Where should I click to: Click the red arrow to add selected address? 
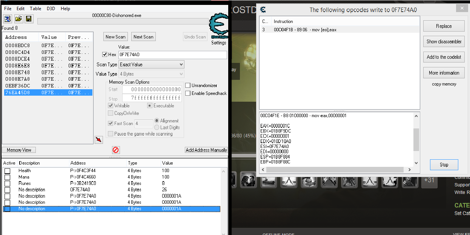click(x=99, y=140)
